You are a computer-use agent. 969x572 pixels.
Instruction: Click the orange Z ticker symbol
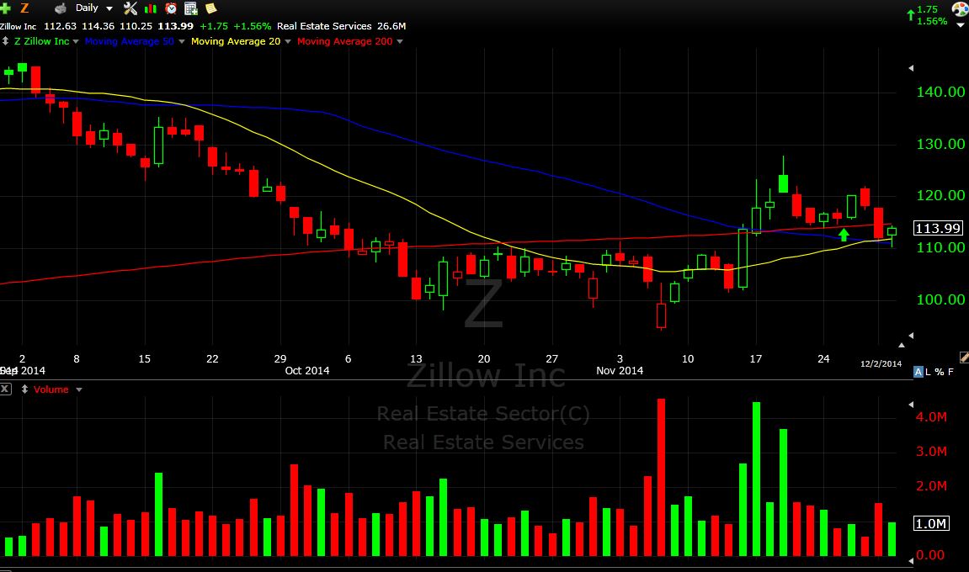pyautogui.click(x=24, y=8)
